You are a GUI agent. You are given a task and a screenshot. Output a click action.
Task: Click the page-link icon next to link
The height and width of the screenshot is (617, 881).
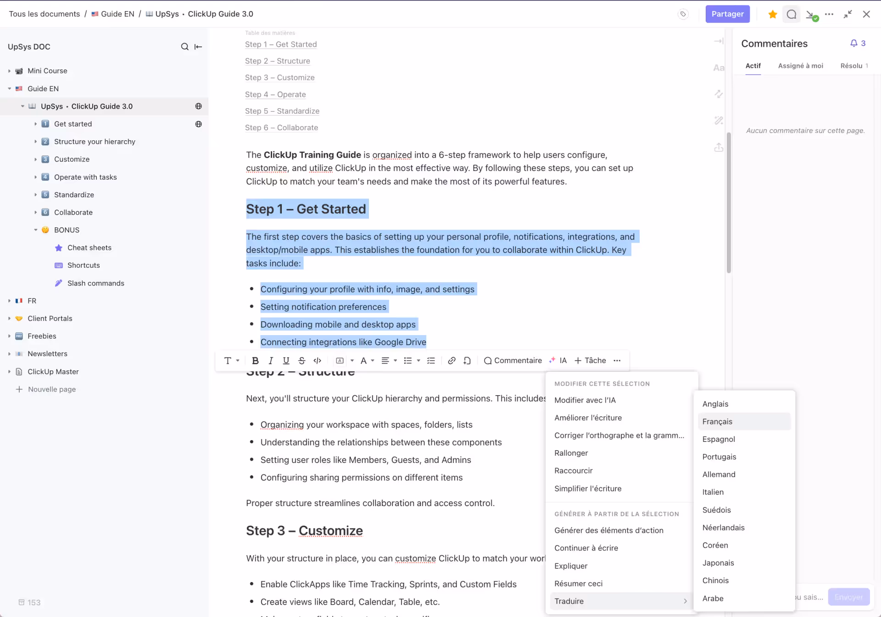(467, 361)
